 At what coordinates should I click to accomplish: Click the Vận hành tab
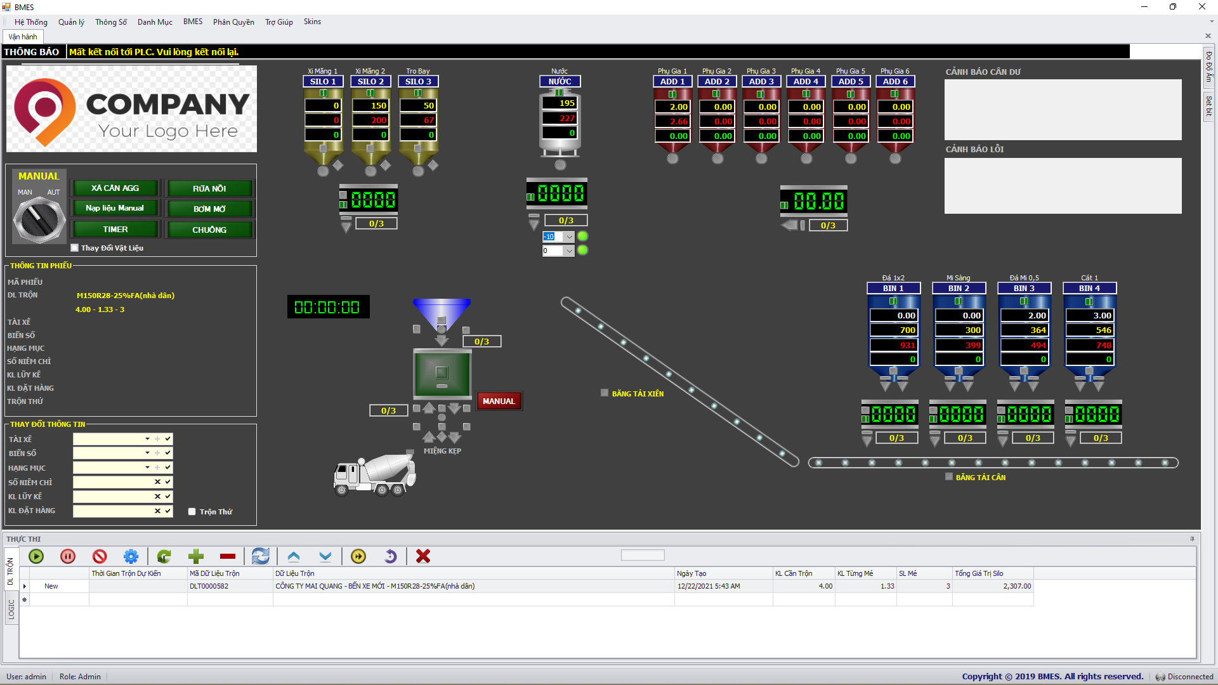(23, 37)
